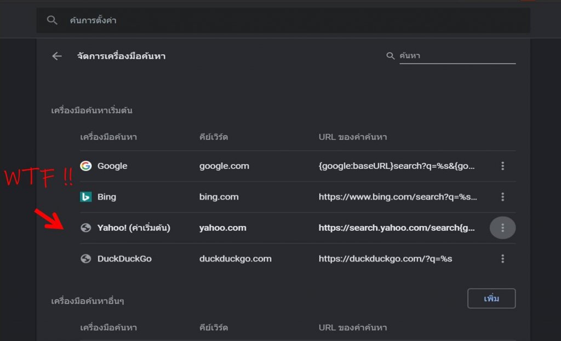The image size is (561, 341).
Task: Click the https://www.bing.com/search URL cell
Action: pos(398,197)
